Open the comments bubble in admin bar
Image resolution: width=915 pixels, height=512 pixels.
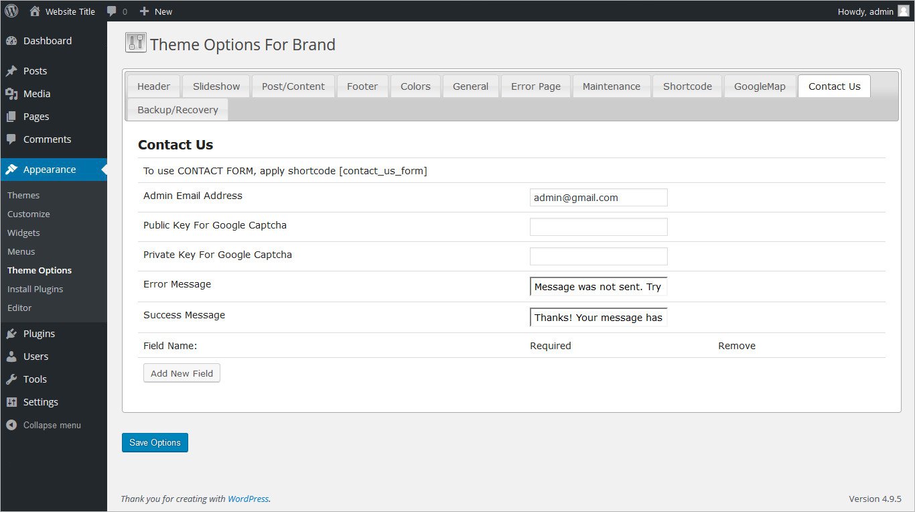coord(112,11)
